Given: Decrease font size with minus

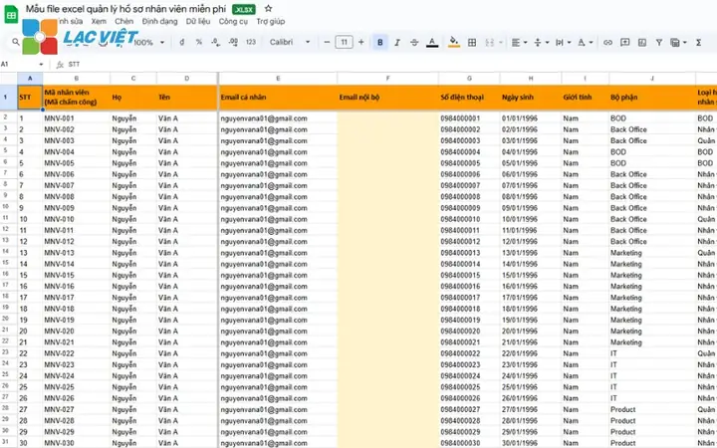Looking at the screenshot, I should pyautogui.click(x=327, y=42).
